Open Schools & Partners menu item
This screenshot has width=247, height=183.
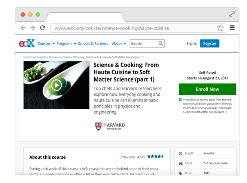[x=93, y=44]
